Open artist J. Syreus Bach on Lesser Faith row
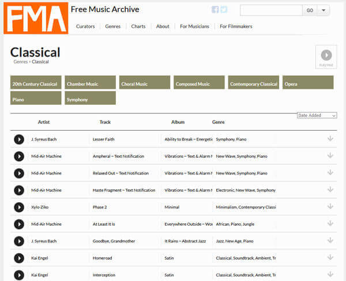Viewport: 346px width, 281px height. pos(44,139)
